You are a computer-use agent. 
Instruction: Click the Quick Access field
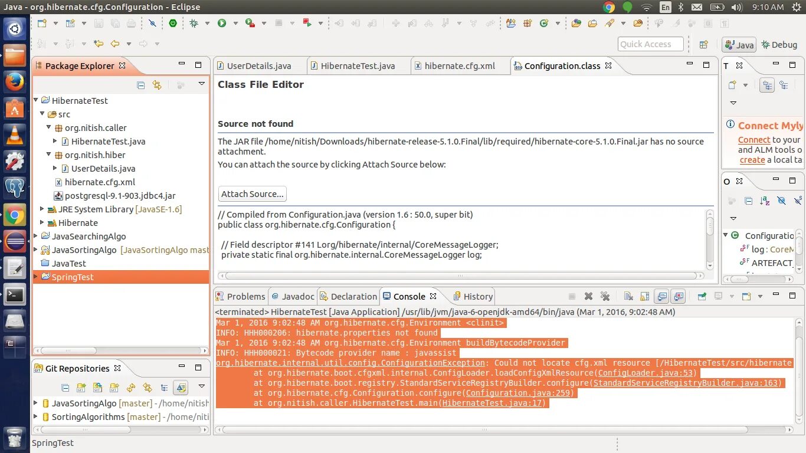[x=651, y=44]
